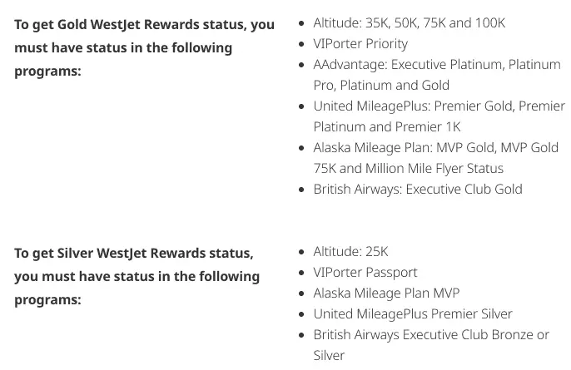Click 'Pro, Platinum and Gold' line
Image resolution: width=571 pixels, height=370 pixels.
[381, 85]
